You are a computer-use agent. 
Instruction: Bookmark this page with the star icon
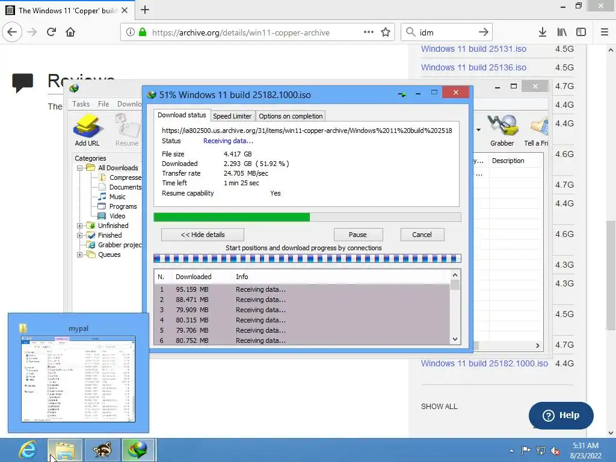[386, 32]
